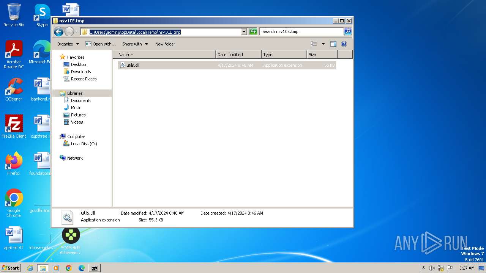Select Network in navigation pane
The width and height of the screenshot is (486, 273).
(75, 158)
